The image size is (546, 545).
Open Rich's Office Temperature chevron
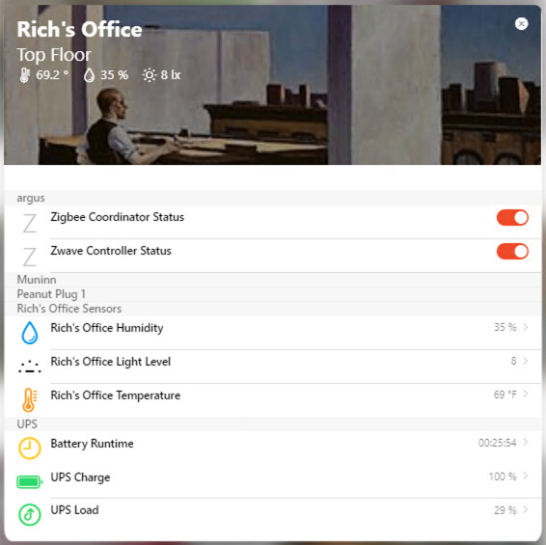(526, 395)
